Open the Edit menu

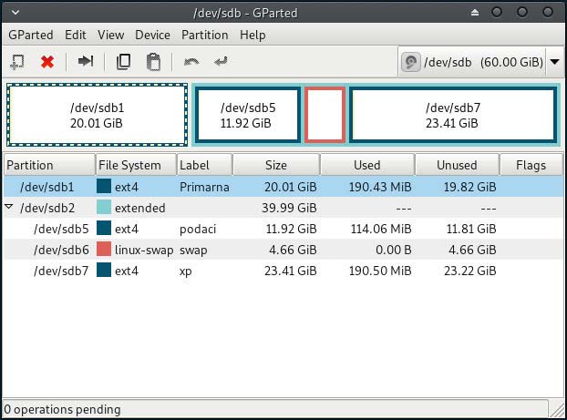pyautogui.click(x=76, y=35)
